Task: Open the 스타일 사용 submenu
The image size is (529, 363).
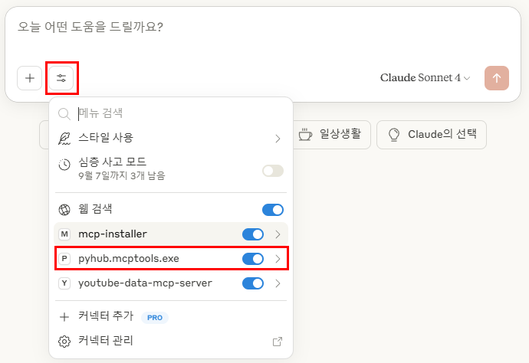Action: point(171,138)
